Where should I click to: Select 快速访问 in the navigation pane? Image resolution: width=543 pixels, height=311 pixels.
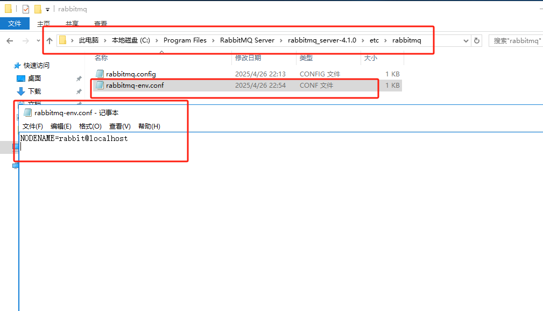tap(37, 66)
